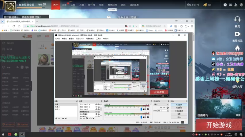Open OBS 帮助(H) menu
This screenshot has width=245, height=137.
106,39
